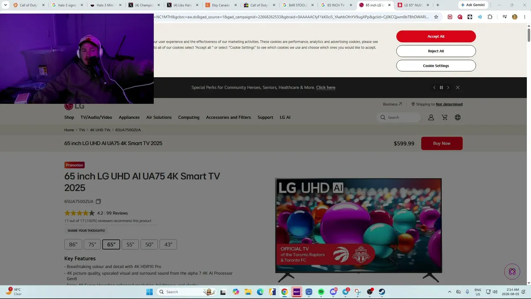The width and height of the screenshot is (531, 299).
Task: Copy model number 65UA7500ZUA with copy icon
Action: [x=98, y=201]
